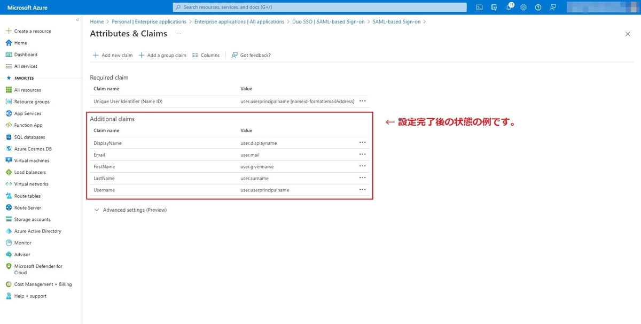This screenshot has height=324, width=641.
Task: Open the Feedback icon in top bar
Action: (553, 7)
